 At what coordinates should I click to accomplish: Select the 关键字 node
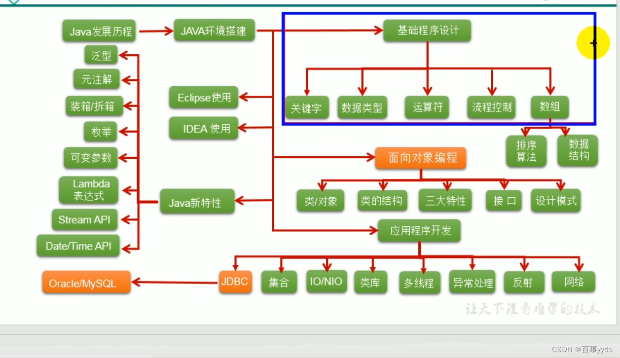click(307, 108)
